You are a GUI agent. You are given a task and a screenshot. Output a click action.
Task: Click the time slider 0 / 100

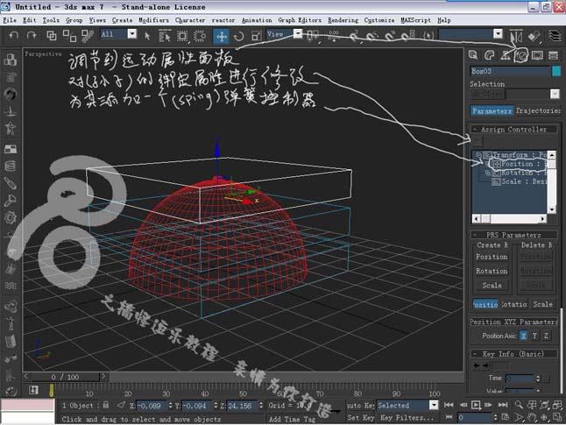65,377
